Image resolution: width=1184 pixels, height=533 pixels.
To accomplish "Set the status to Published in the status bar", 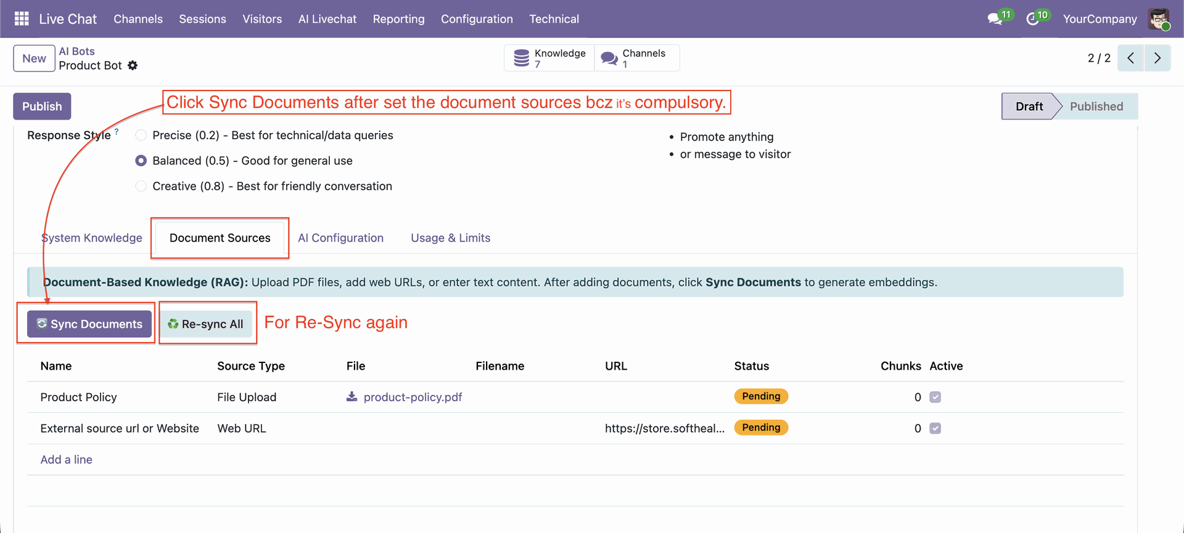I will (x=1096, y=107).
